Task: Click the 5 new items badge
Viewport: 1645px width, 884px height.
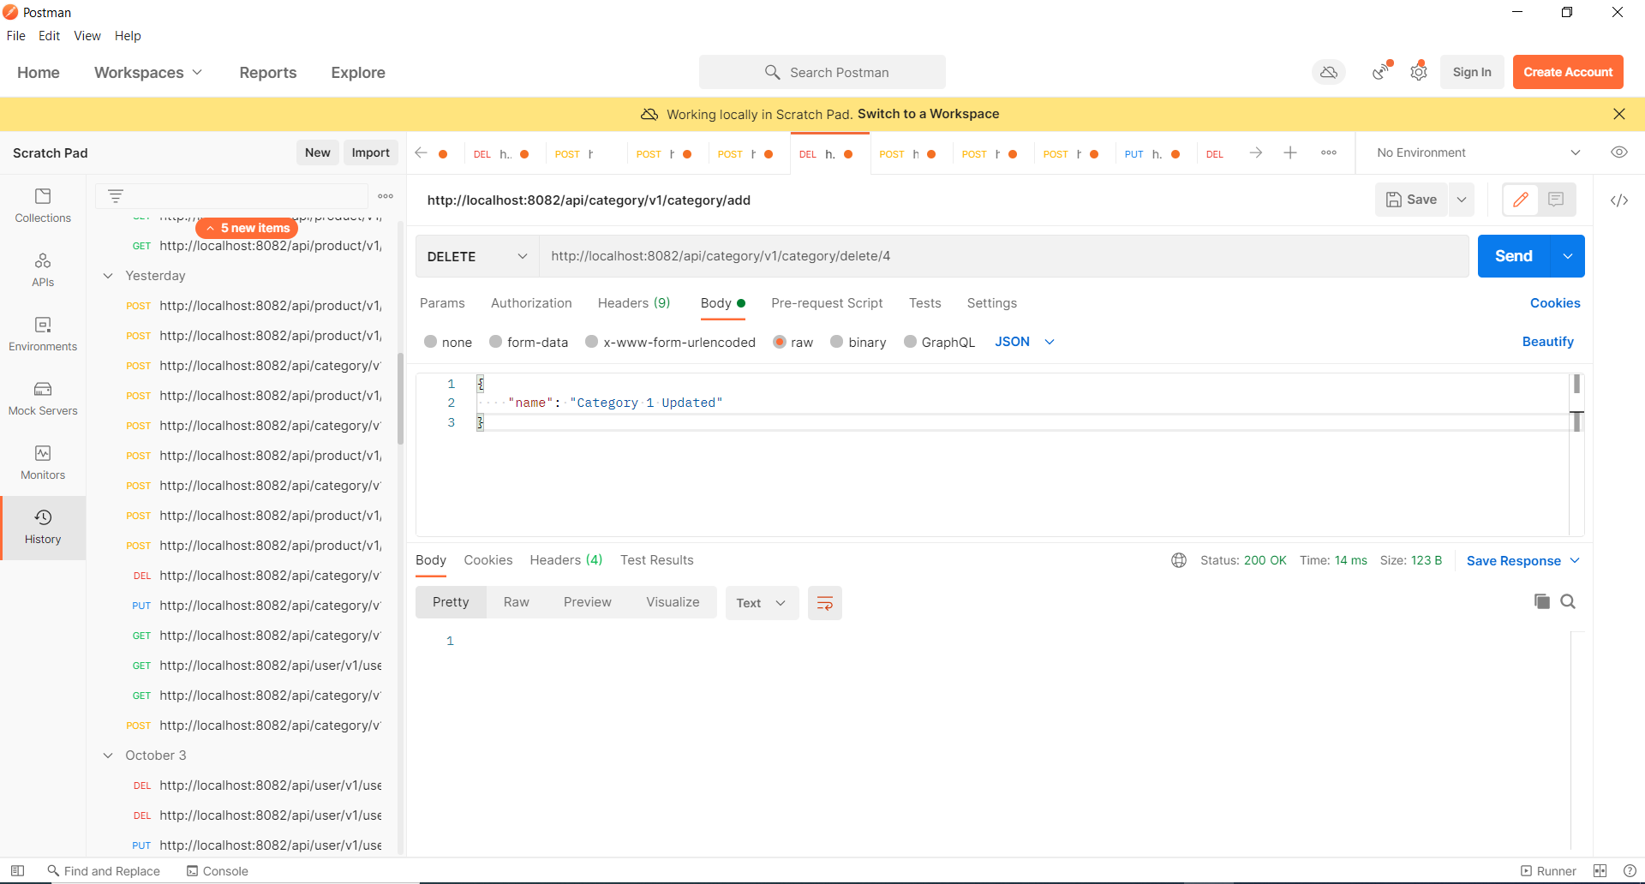Action: (x=247, y=228)
